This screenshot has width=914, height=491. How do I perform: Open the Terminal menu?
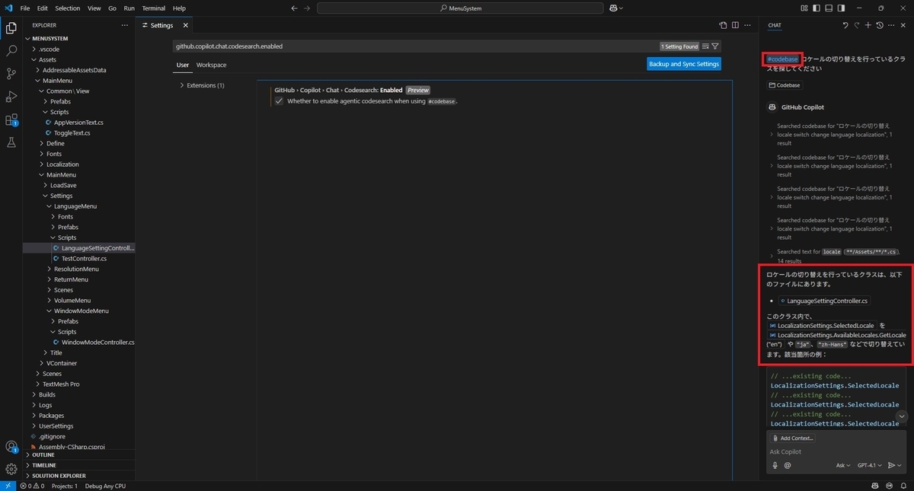click(x=153, y=8)
